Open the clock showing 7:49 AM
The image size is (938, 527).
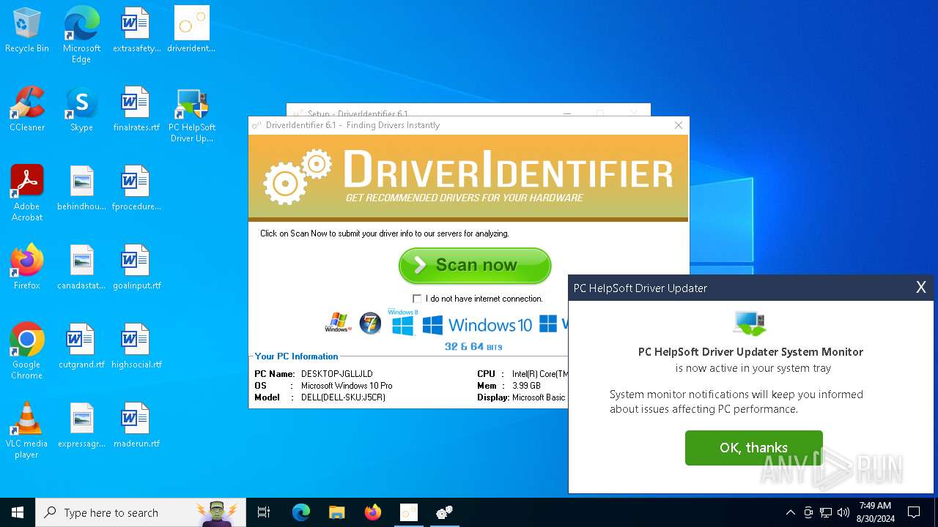click(875, 512)
